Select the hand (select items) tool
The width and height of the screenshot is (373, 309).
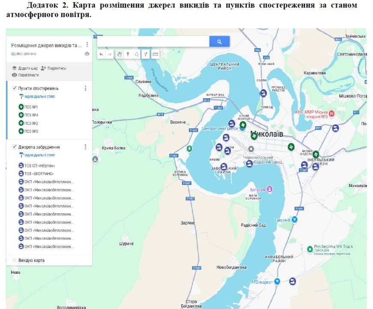[x=119, y=55]
